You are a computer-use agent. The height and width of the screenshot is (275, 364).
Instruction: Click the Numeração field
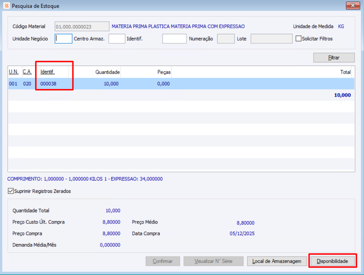(x=226, y=38)
